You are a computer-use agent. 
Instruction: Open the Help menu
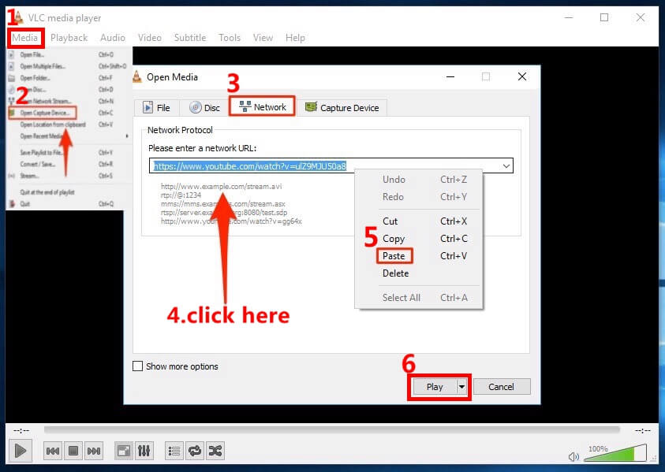[x=295, y=38]
